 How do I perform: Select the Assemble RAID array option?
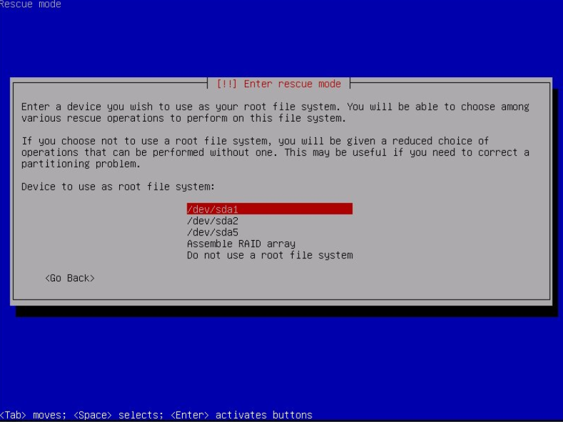[x=241, y=244]
